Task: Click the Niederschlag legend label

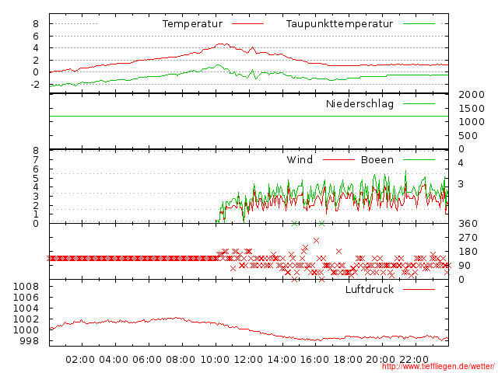Action: [x=359, y=103]
